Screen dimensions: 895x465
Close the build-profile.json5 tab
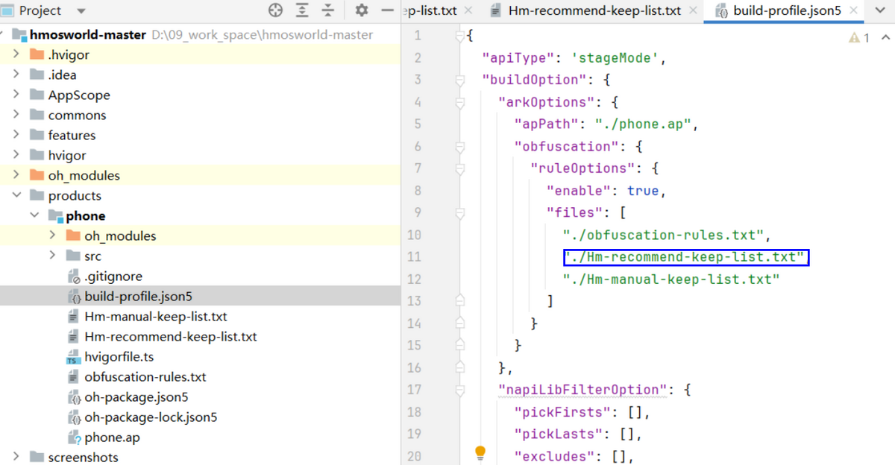(852, 10)
